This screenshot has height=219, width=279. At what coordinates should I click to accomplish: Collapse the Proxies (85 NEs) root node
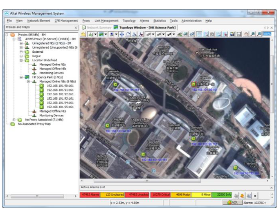(x=7, y=35)
